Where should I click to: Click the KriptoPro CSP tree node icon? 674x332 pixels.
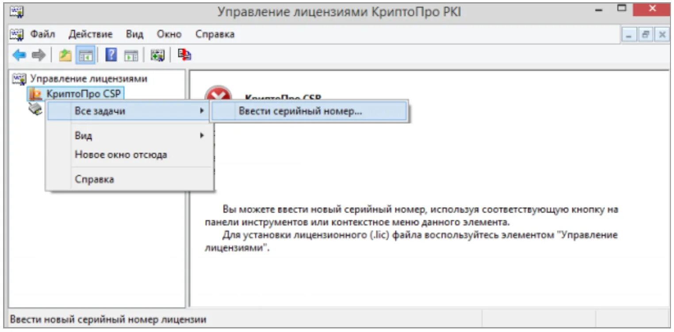(x=35, y=94)
